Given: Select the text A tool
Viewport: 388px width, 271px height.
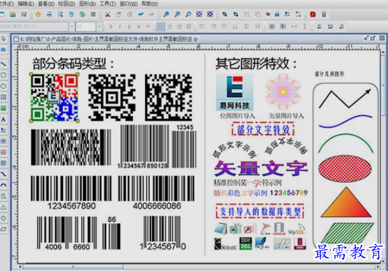Looking at the screenshot, I should coord(4,120).
